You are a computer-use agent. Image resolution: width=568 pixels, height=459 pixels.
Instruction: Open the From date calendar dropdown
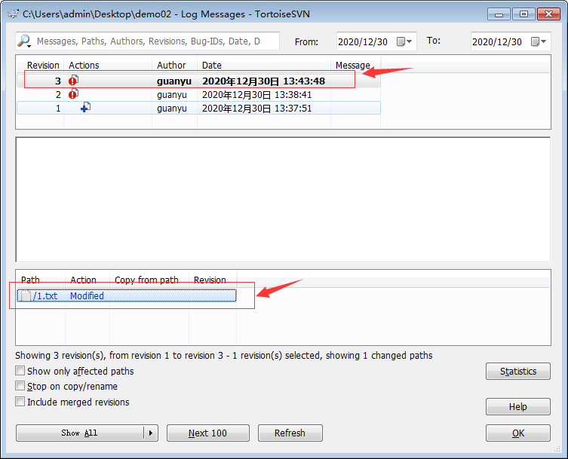coord(404,41)
